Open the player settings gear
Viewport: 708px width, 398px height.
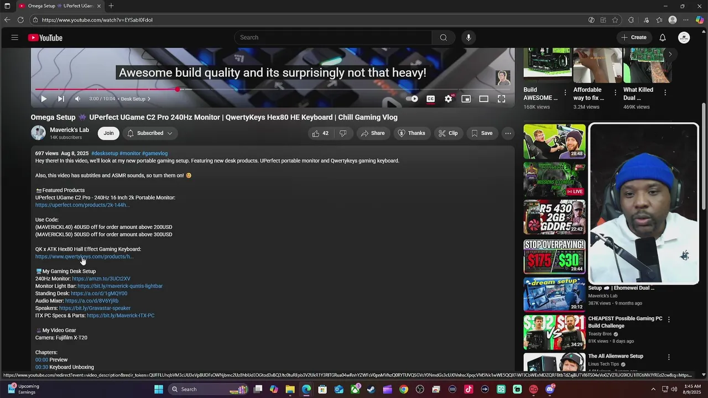[x=449, y=99]
